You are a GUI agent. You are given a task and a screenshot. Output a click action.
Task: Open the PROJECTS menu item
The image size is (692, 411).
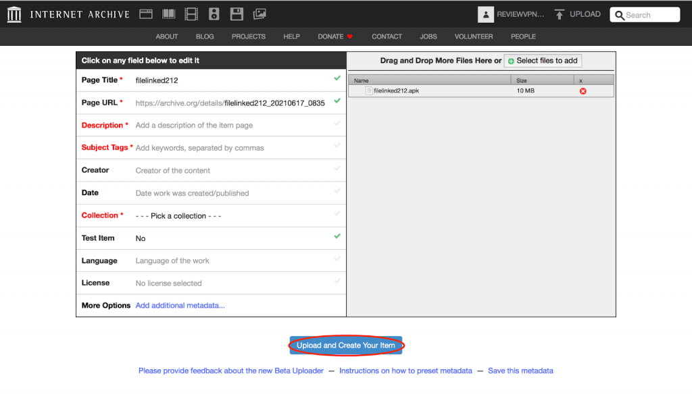click(249, 36)
